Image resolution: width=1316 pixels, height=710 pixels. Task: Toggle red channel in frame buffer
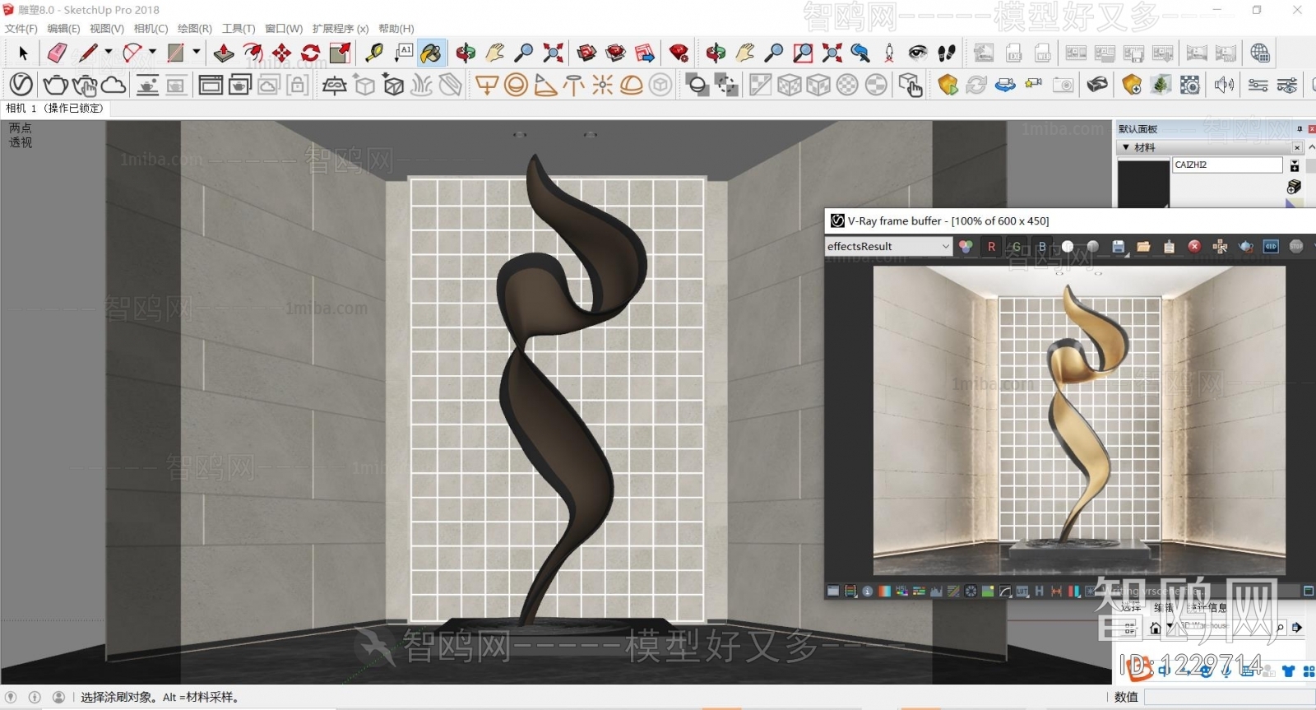click(991, 246)
